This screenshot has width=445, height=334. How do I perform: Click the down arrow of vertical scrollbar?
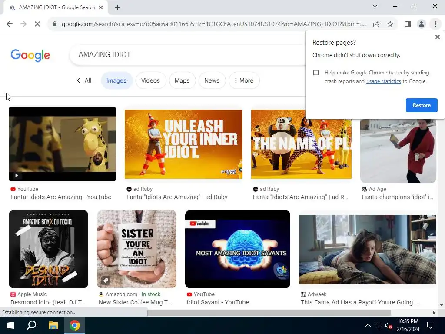pos(441,305)
